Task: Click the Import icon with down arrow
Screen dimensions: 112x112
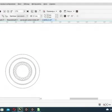Action: pos(4,11)
